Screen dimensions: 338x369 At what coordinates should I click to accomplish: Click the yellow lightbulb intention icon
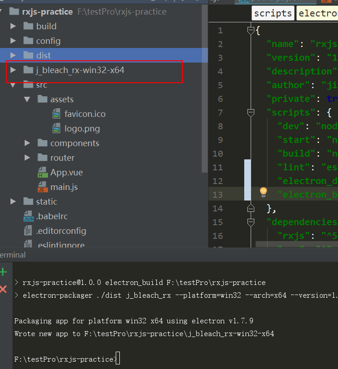263,192
